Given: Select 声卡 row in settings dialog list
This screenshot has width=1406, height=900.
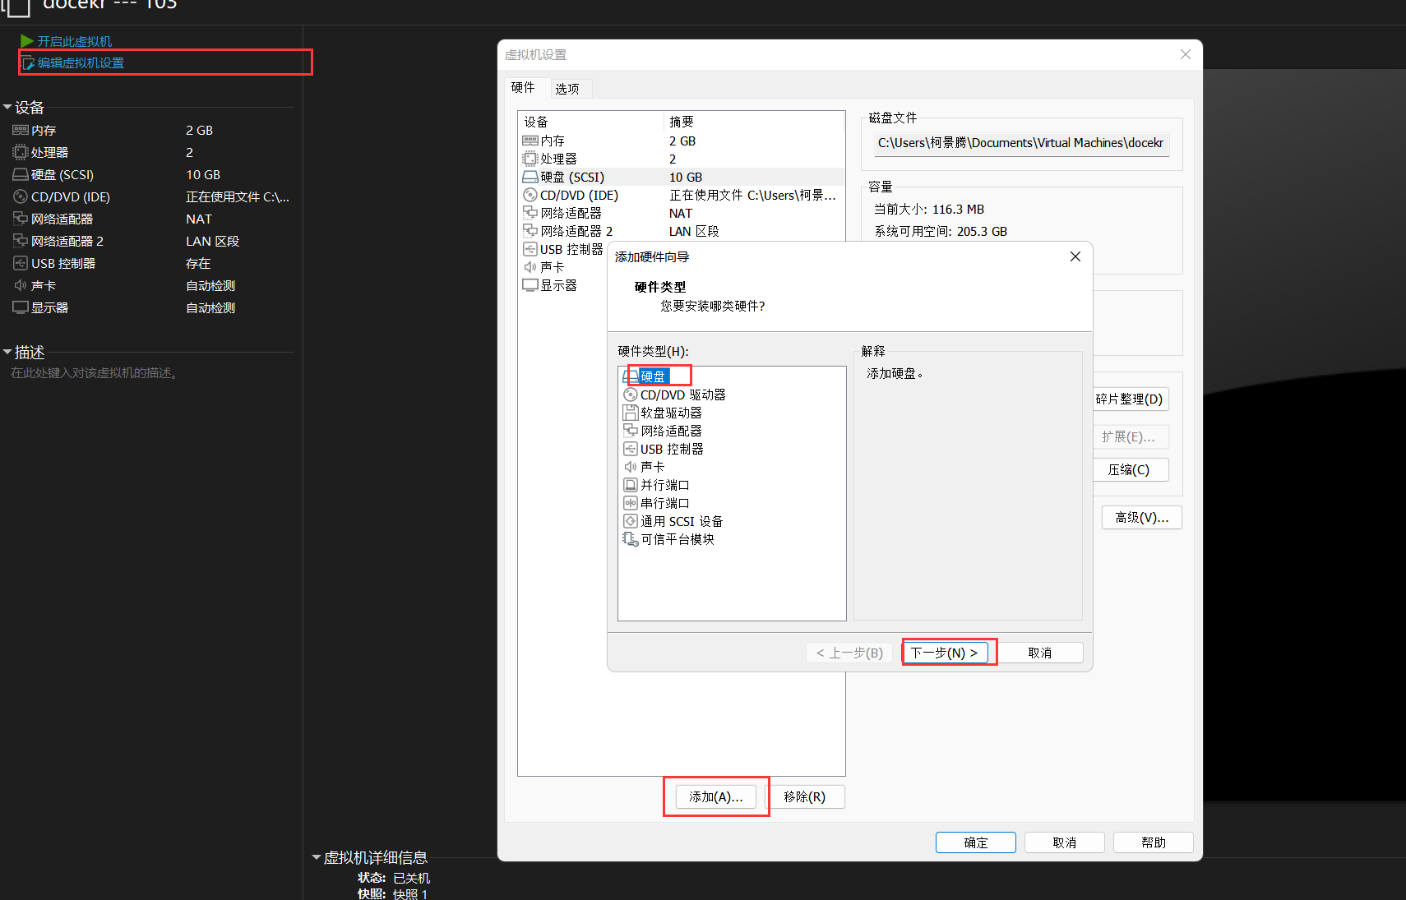Looking at the screenshot, I should [563, 267].
